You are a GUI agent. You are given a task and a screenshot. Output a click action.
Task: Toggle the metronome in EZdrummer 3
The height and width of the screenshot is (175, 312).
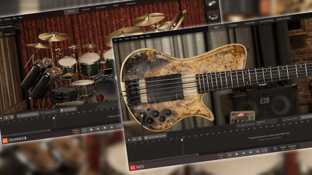[x=112, y=127]
